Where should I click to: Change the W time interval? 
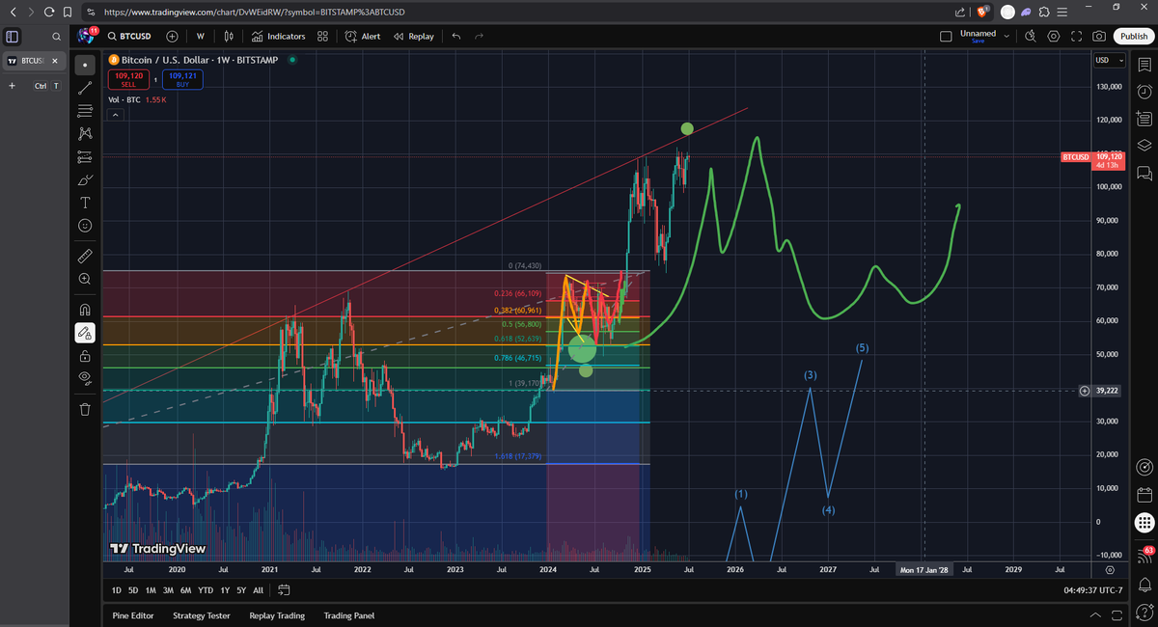tap(201, 36)
